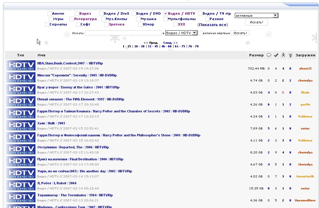Go to page range 61 - 75
The width and height of the screenshot is (319, 208).
180,46
